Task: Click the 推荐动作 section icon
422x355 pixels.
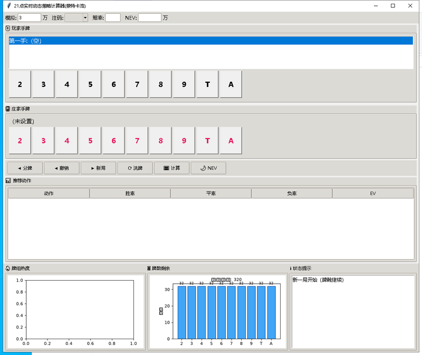Action: (x=8, y=180)
